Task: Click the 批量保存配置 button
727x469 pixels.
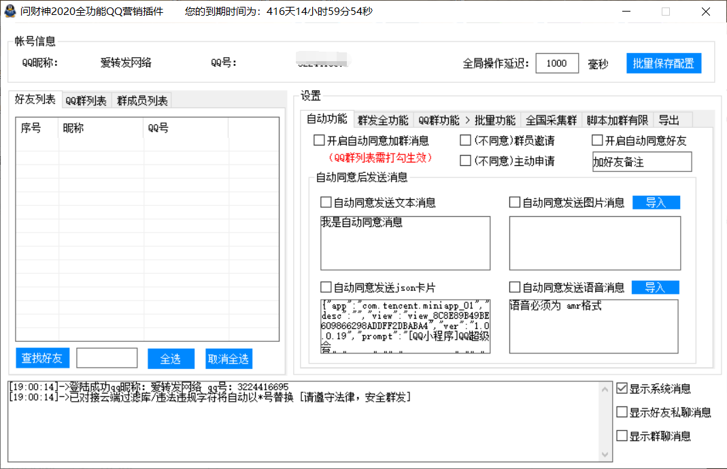Action: pos(664,63)
